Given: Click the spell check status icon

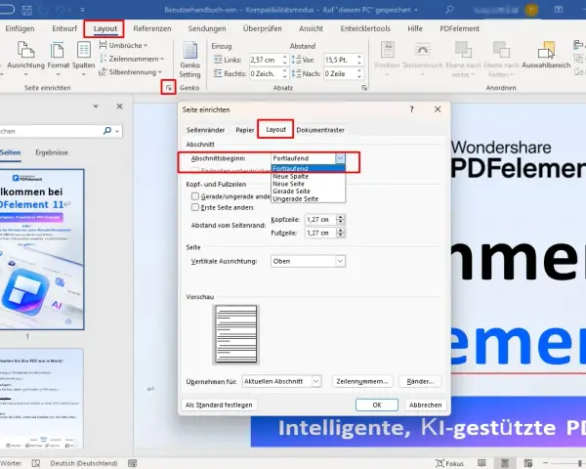Looking at the screenshot, I should [36, 463].
